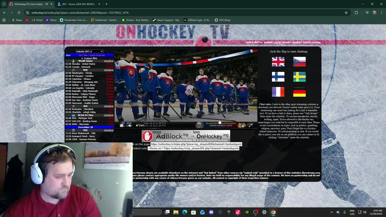Toggle picture-in-picture in the video player
Viewport: 386px width, 217px height.
click(x=242, y=125)
